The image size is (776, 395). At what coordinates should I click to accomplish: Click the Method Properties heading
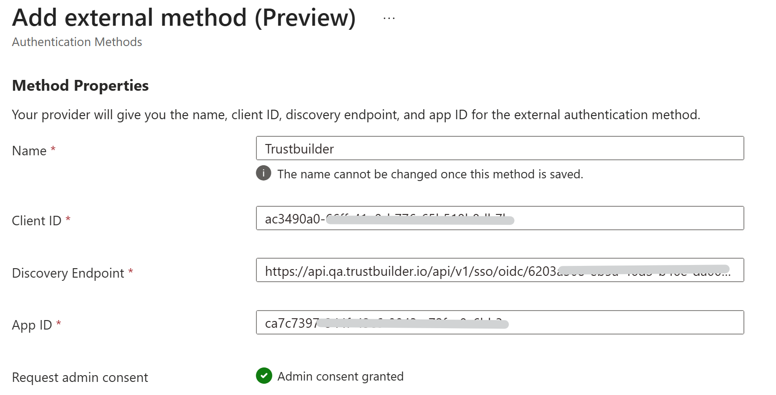[x=80, y=85]
